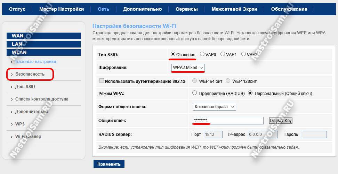Image resolution: width=338 pixels, height=174 pixels.
Task: Click the Display Key button
Action: tap(281, 121)
